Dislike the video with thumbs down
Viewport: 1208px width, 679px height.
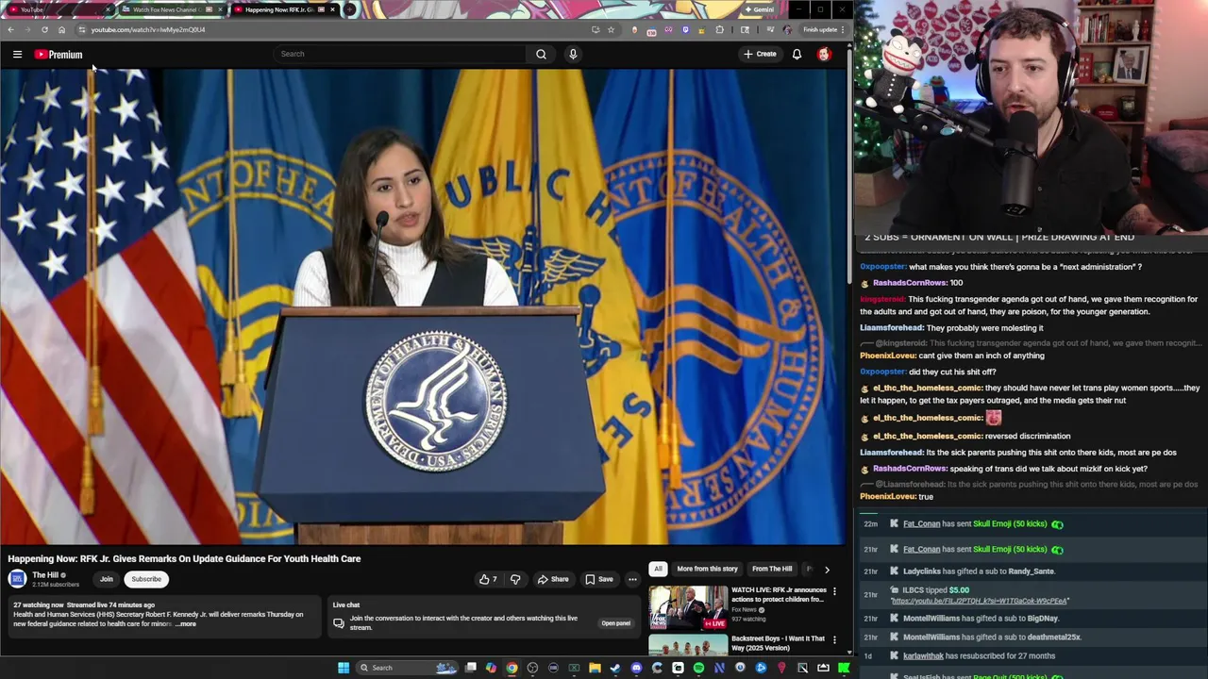coord(515,579)
